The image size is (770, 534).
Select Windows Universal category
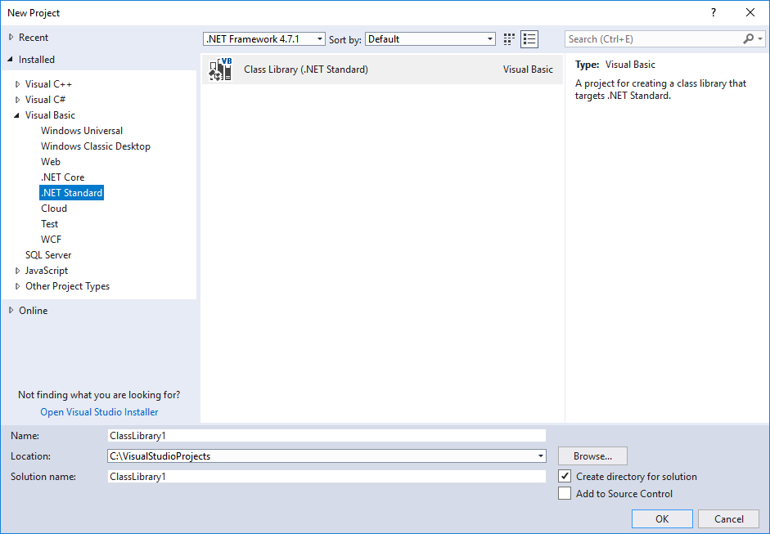pyautogui.click(x=82, y=131)
